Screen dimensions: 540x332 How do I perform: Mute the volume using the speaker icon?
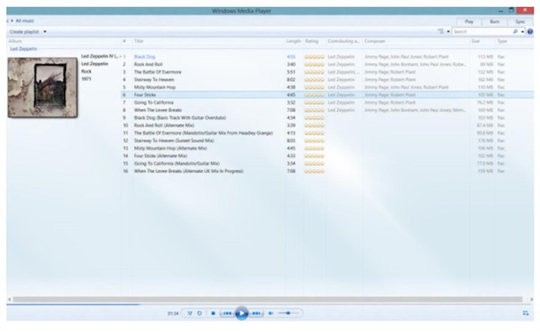tap(271, 313)
